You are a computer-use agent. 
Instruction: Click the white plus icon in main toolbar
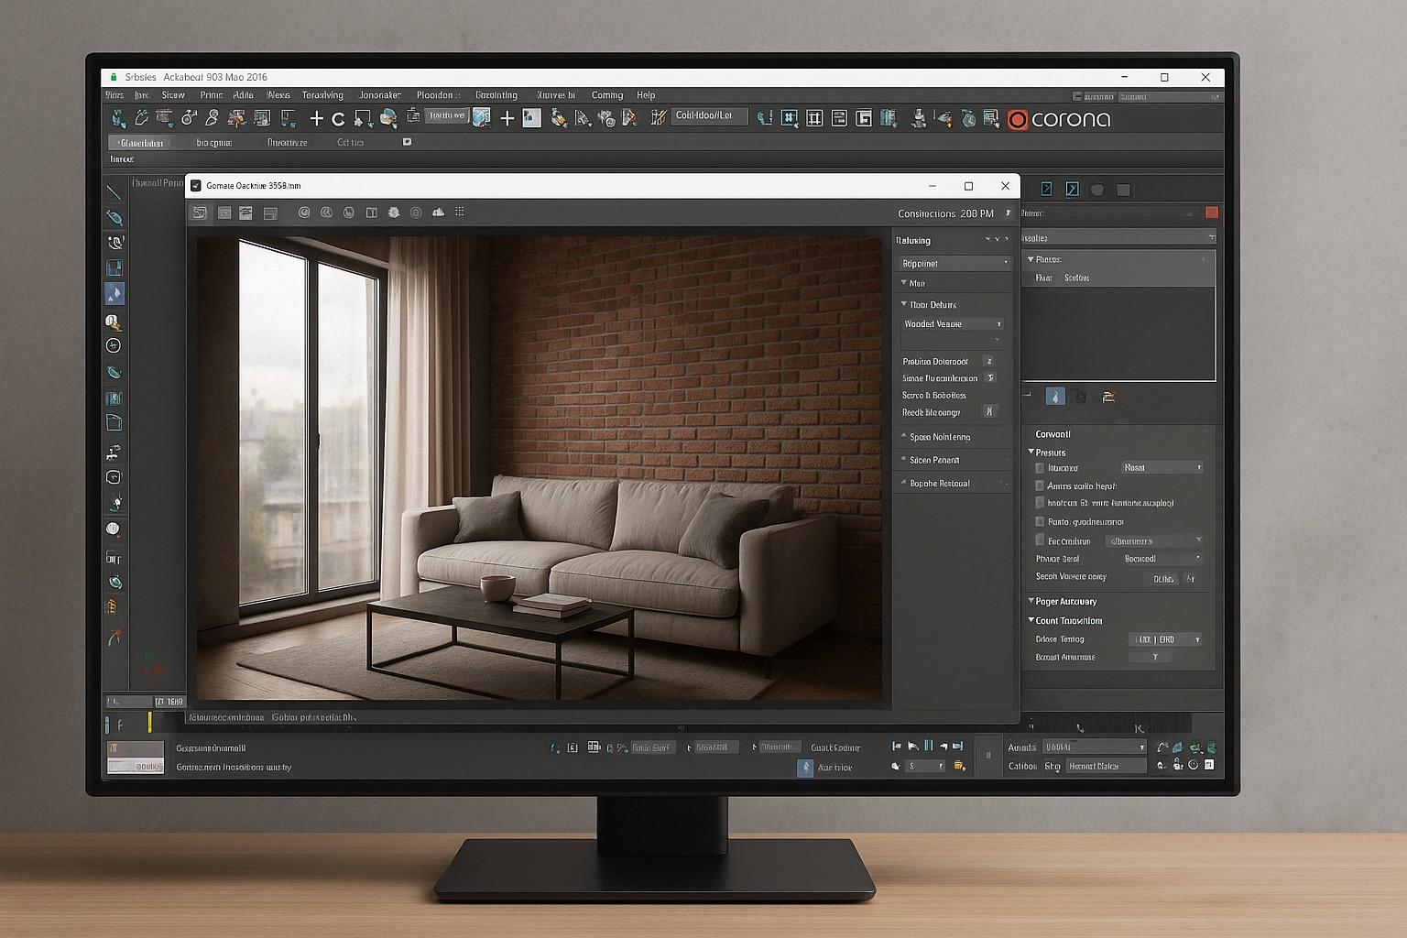coord(316,118)
